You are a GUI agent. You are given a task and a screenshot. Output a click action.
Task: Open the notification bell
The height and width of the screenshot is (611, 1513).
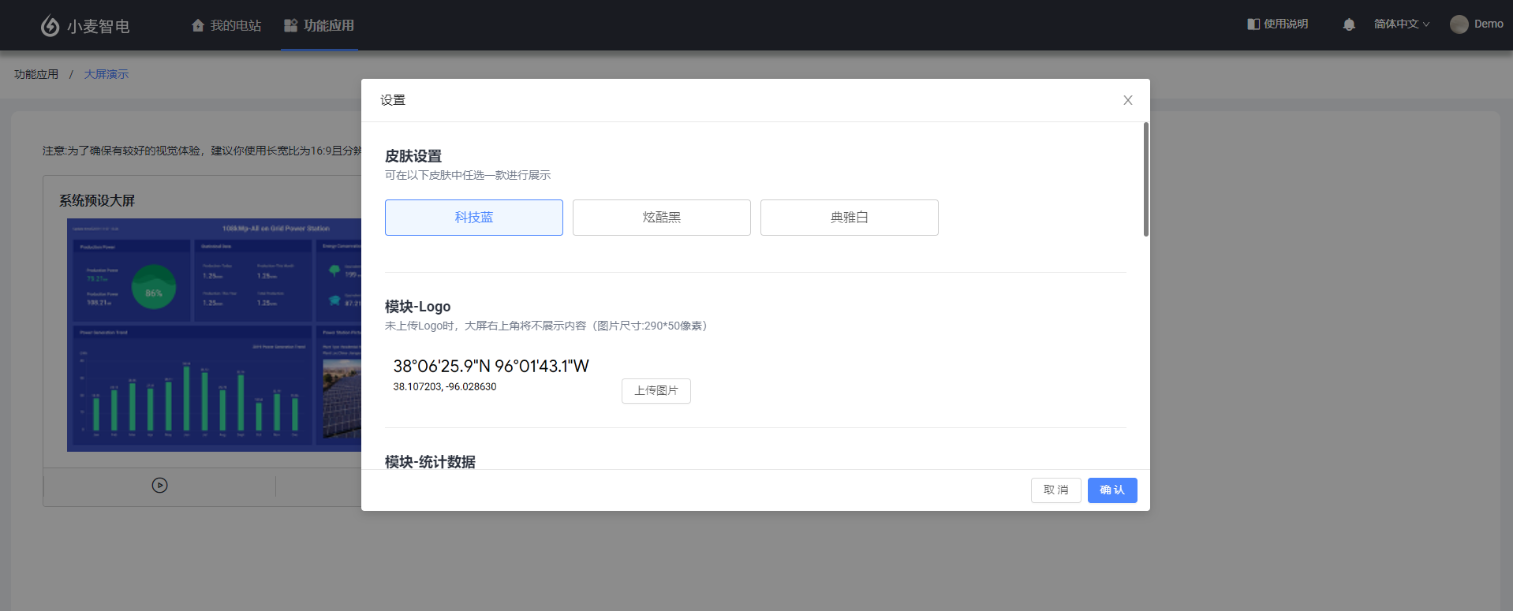coord(1348,24)
